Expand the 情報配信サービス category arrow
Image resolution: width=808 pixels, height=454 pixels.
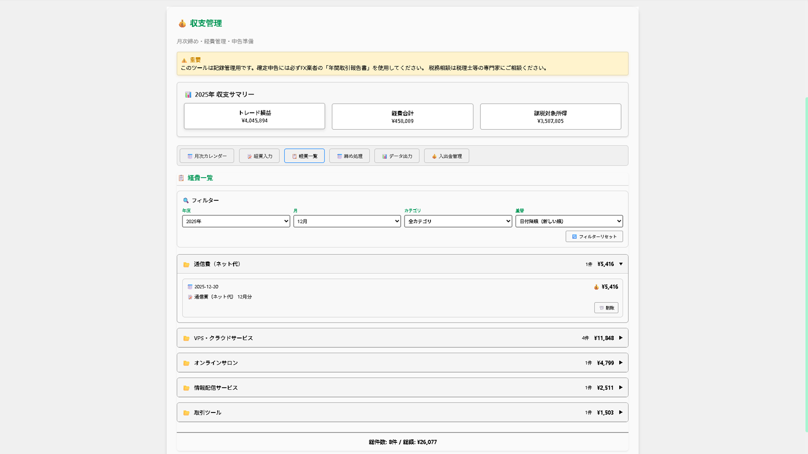click(621, 388)
